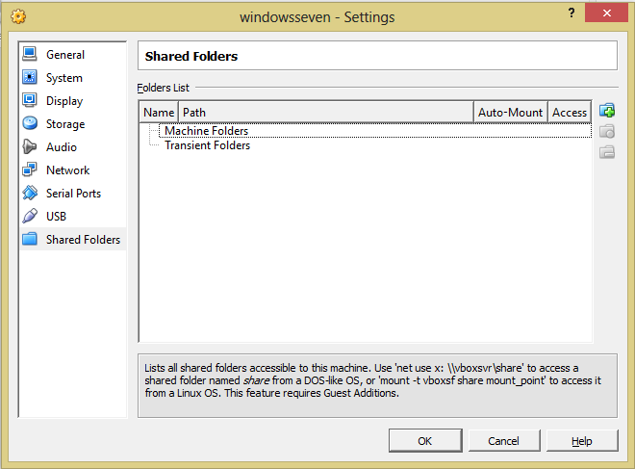
Task: Open the General settings page
Action: 73,54
